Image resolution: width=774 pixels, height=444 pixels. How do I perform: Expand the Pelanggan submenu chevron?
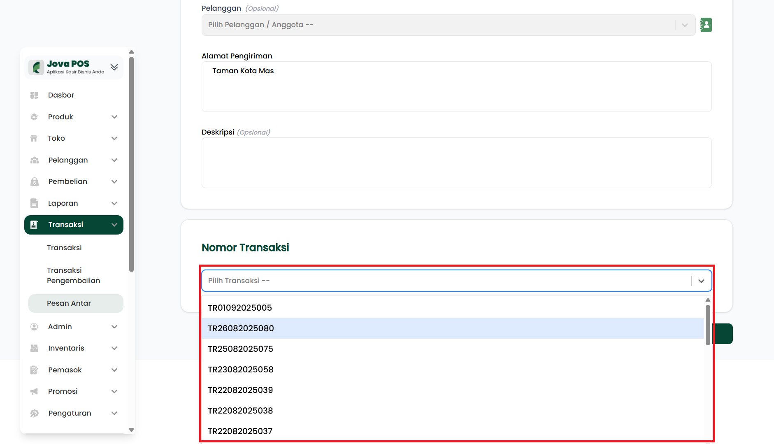[x=114, y=160]
